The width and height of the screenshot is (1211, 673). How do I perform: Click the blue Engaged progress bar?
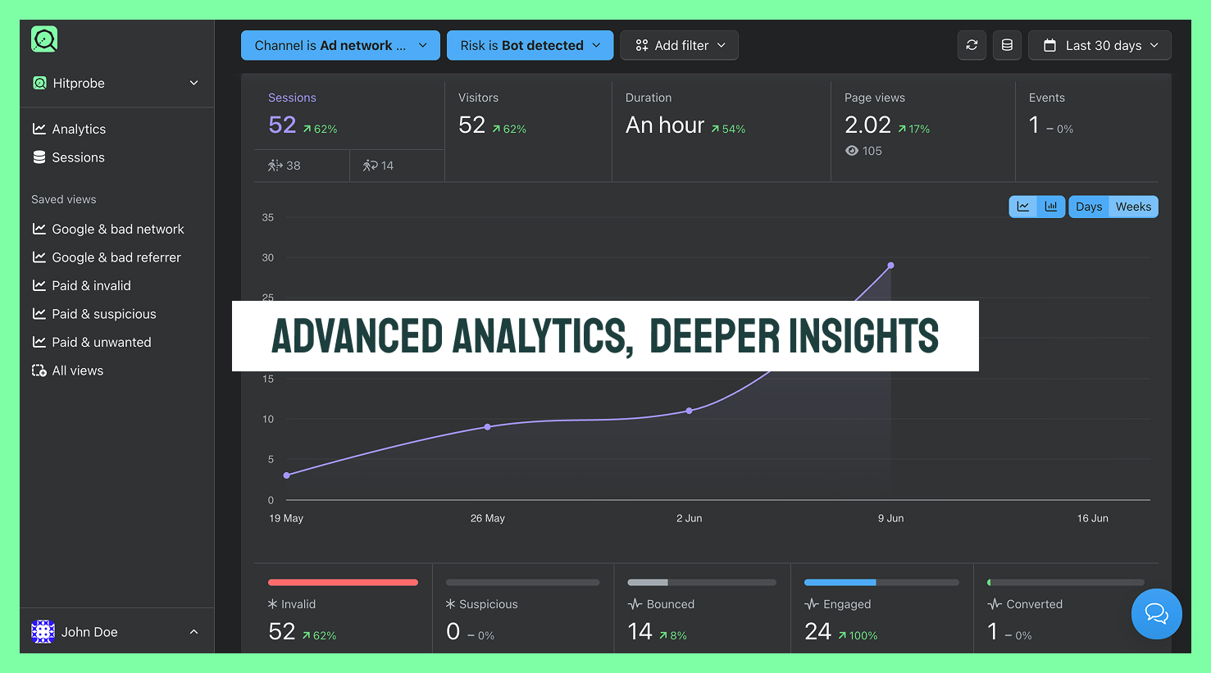click(x=881, y=583)
